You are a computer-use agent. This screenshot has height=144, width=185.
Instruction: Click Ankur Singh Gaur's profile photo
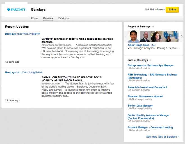click(133, 37)
